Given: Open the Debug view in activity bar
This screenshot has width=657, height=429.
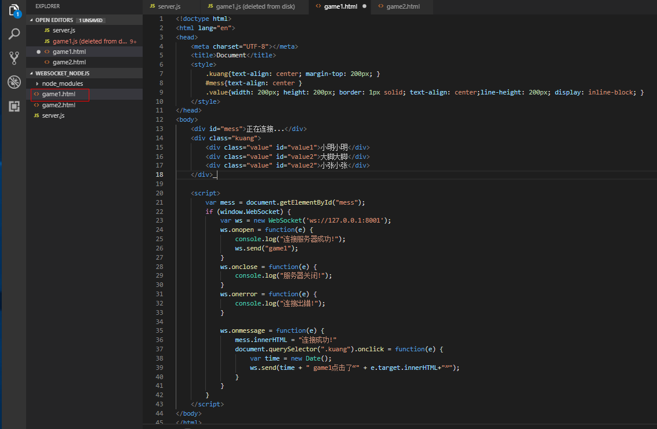Looking at the screenshot, I should [14, 82].
